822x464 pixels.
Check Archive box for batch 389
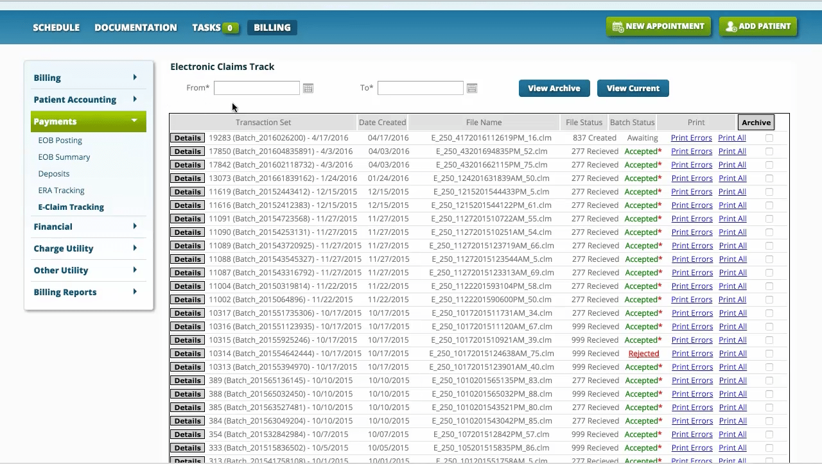(769, 381)
